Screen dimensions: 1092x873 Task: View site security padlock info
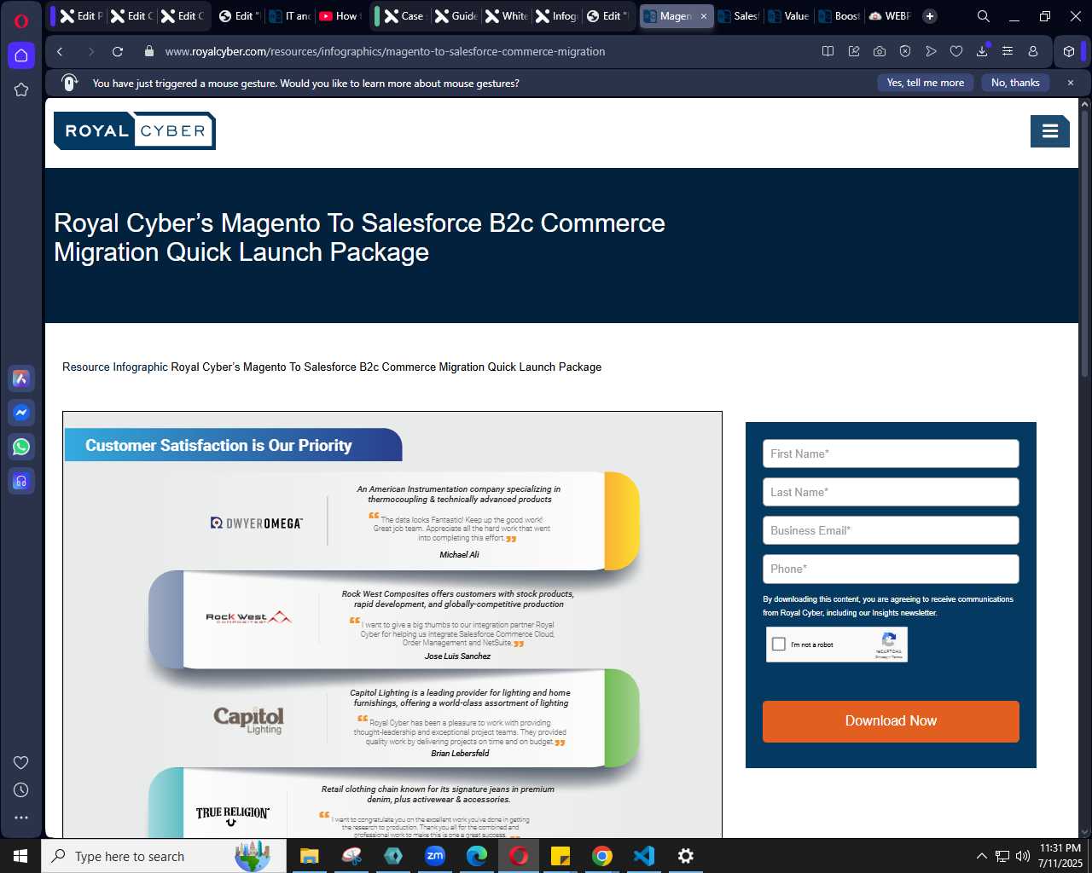coord(149,51)
